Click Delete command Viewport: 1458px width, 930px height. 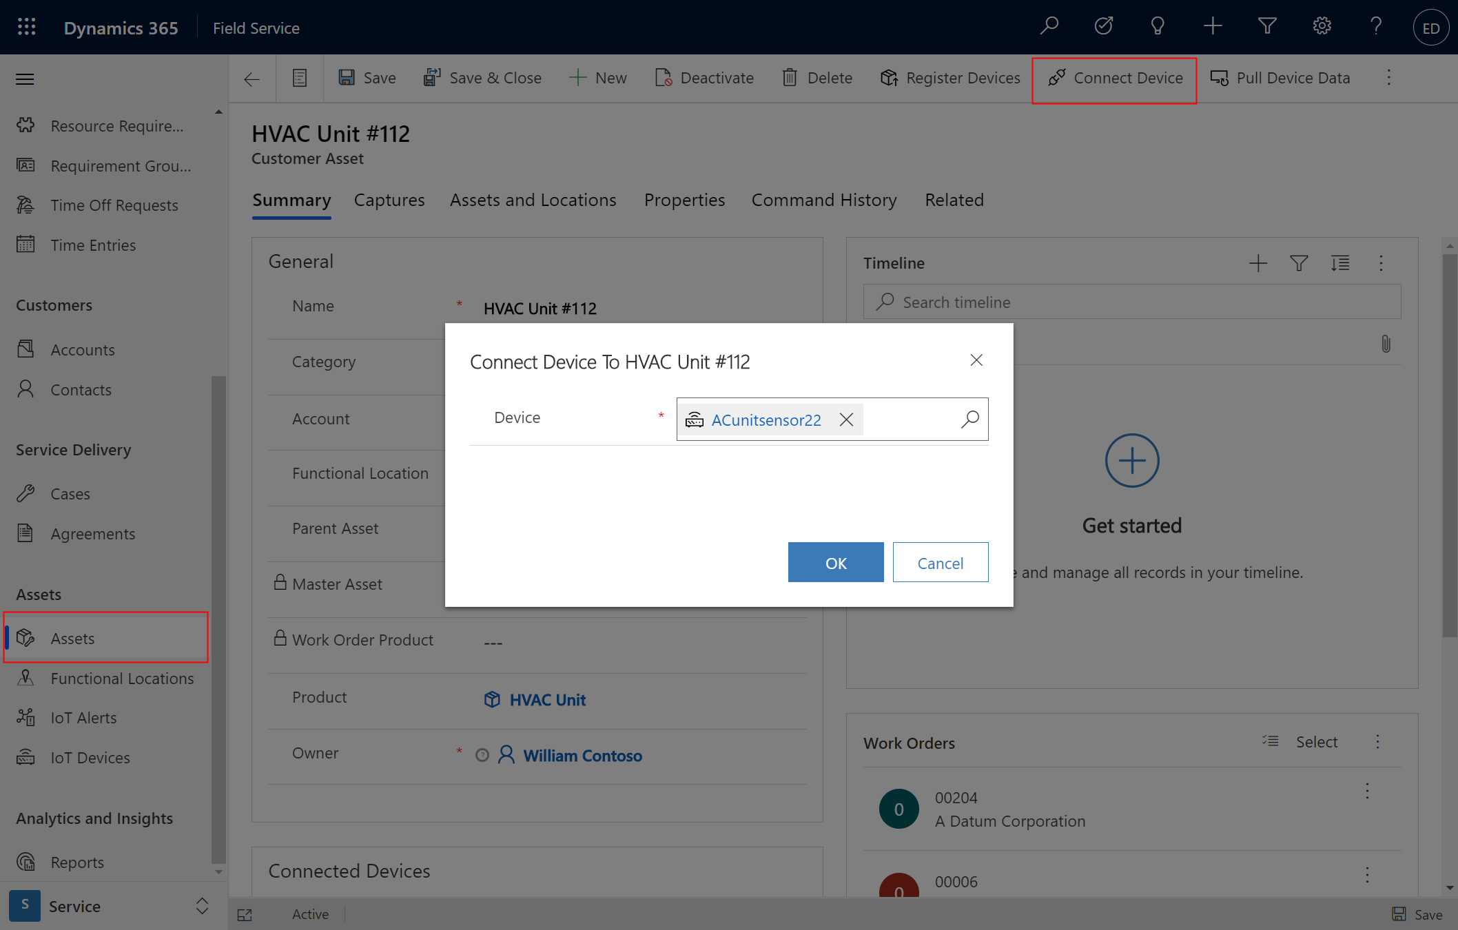click(817, 78)
